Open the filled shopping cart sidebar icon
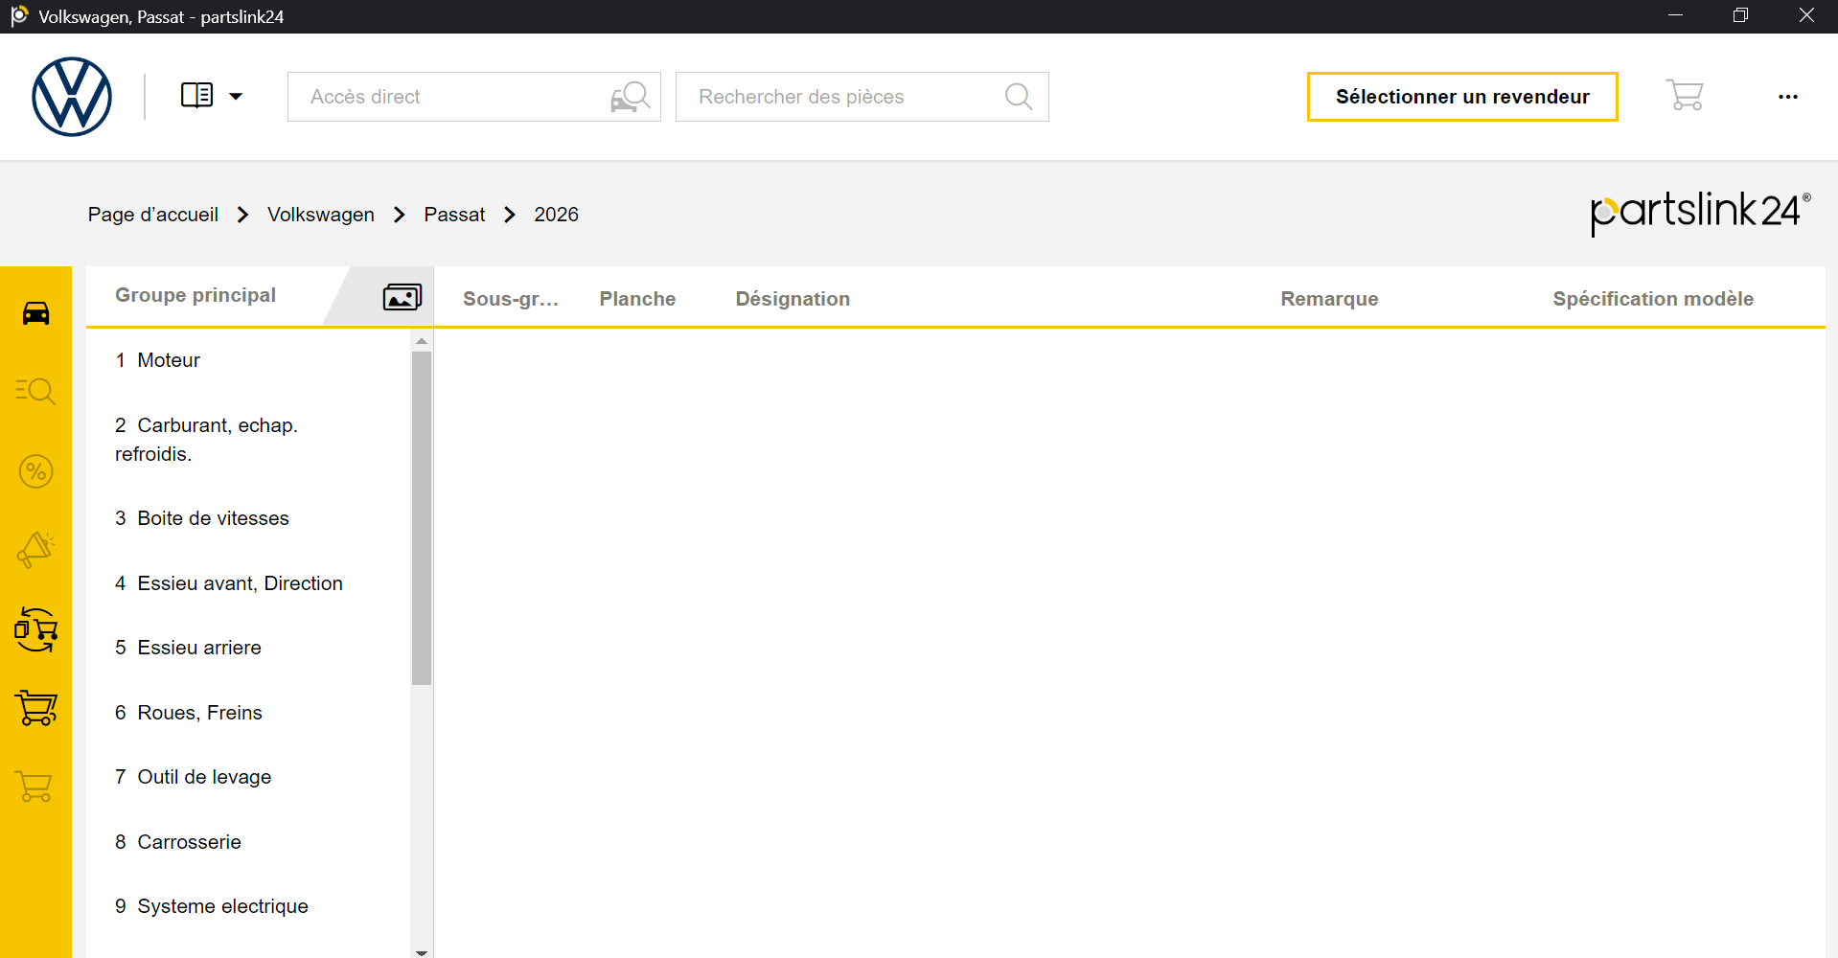 click(x=36, y=708)
